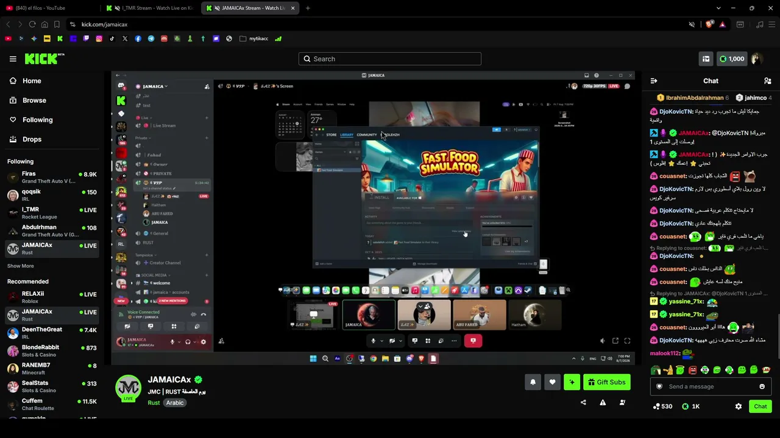Open the Twitch bookmark

(x=86, y=38)
